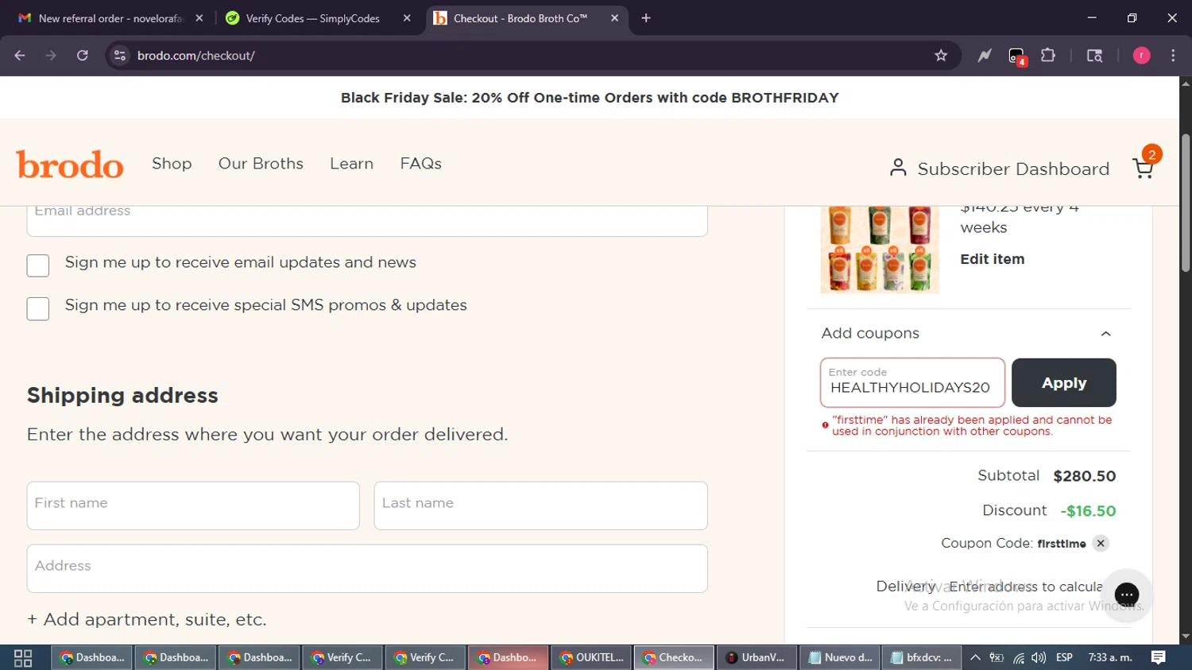Open bfxdcv taskbar window
Viewport: 1192px width, 670px height.
pyautogui.click(x=922, y=657)
